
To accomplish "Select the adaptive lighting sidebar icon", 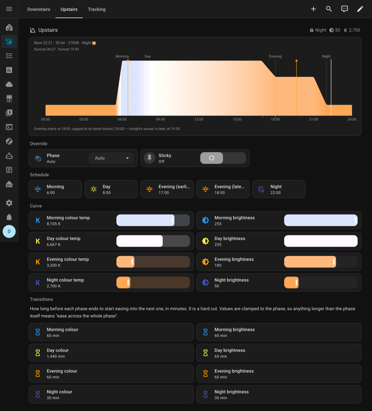I will point(9,42).
